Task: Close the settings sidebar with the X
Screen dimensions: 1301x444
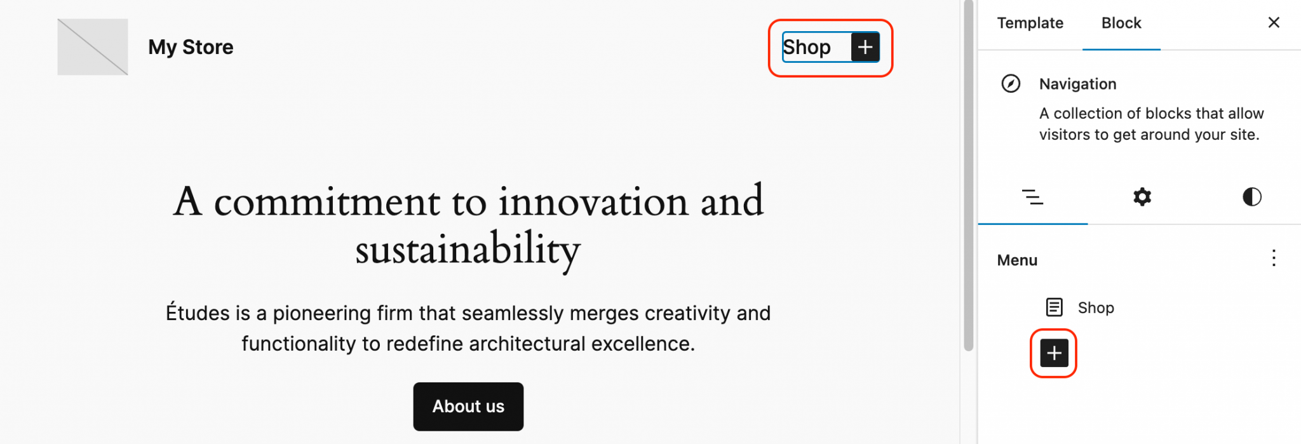Action: pyautogui.click(x=1274, y=23)
